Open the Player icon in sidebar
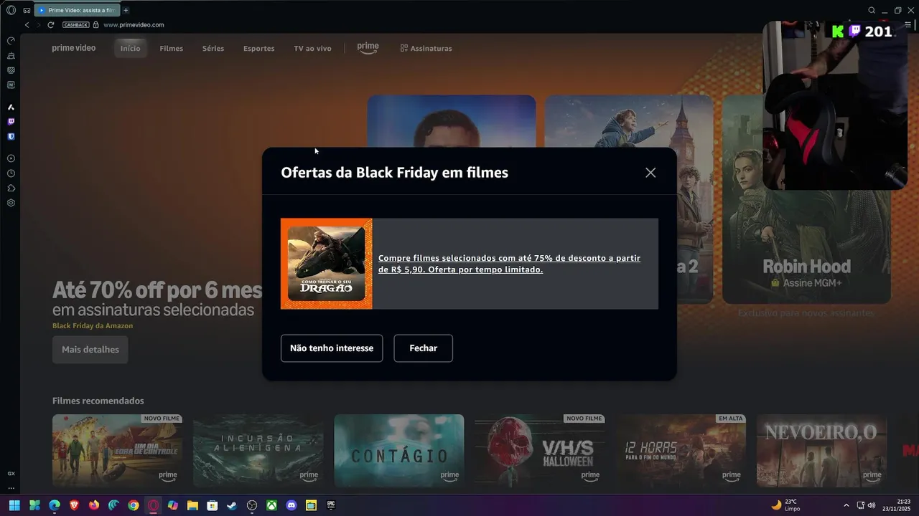Image resolution: width=919 pixels, height=516 pixels. click(11, 158)
